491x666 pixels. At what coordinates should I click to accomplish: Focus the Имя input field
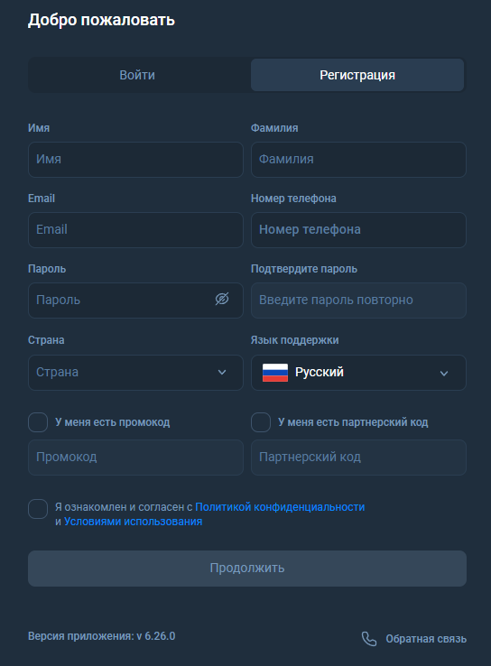135,159
